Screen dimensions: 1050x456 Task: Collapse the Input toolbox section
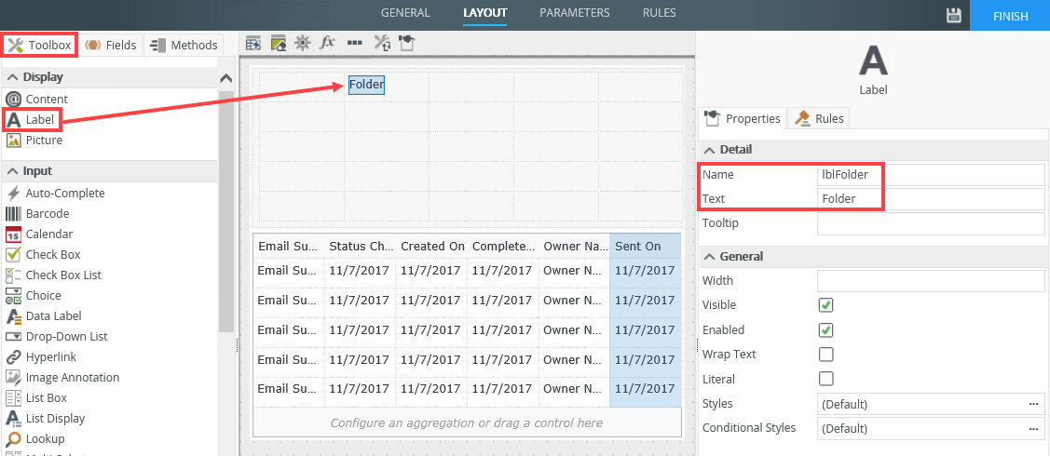(13, 171)
